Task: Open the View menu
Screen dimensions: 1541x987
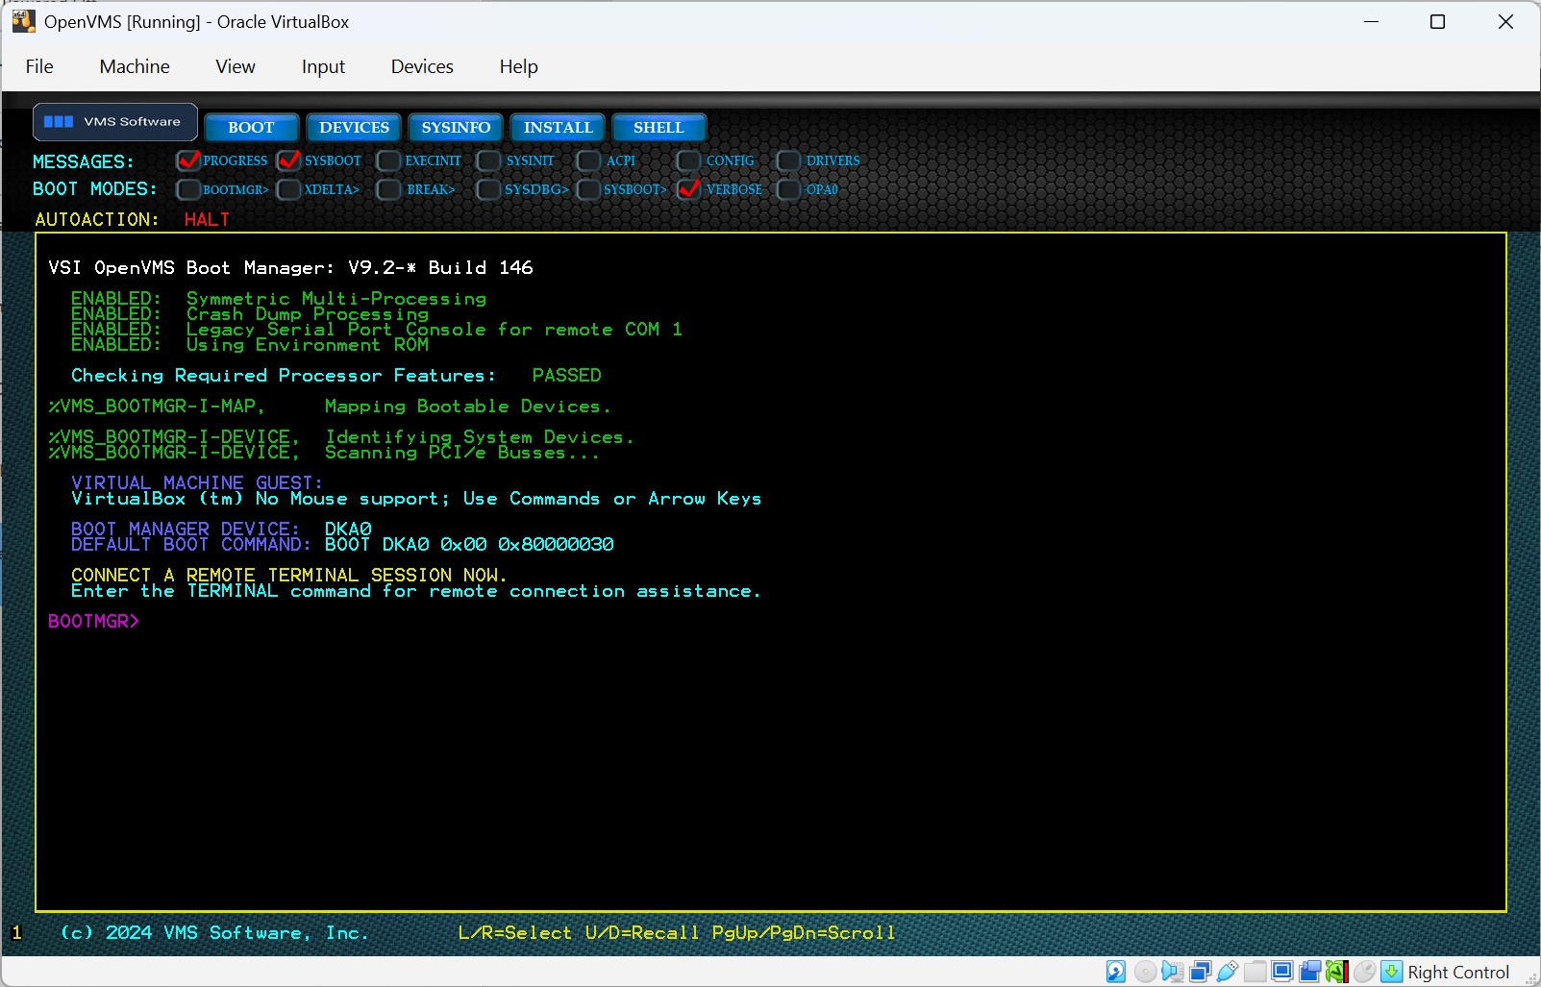Action: [x=236, y=66]
